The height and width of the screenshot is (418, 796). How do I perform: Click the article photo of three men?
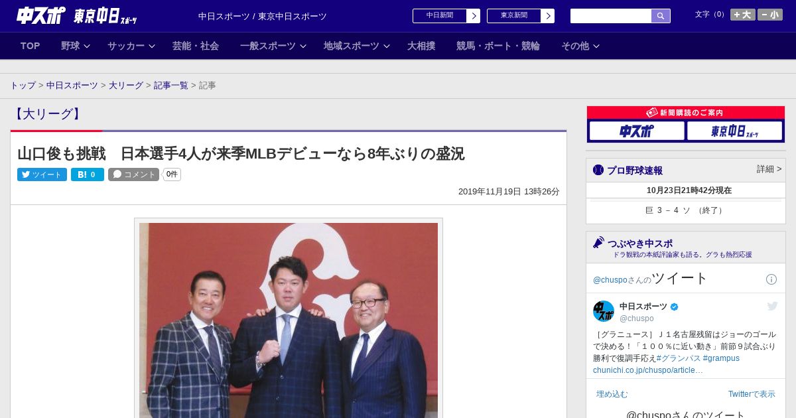pos(289,320)
